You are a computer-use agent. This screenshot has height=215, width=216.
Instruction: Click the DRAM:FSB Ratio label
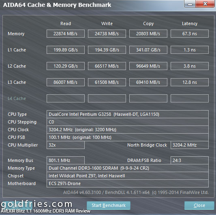(x=144, y=160)
